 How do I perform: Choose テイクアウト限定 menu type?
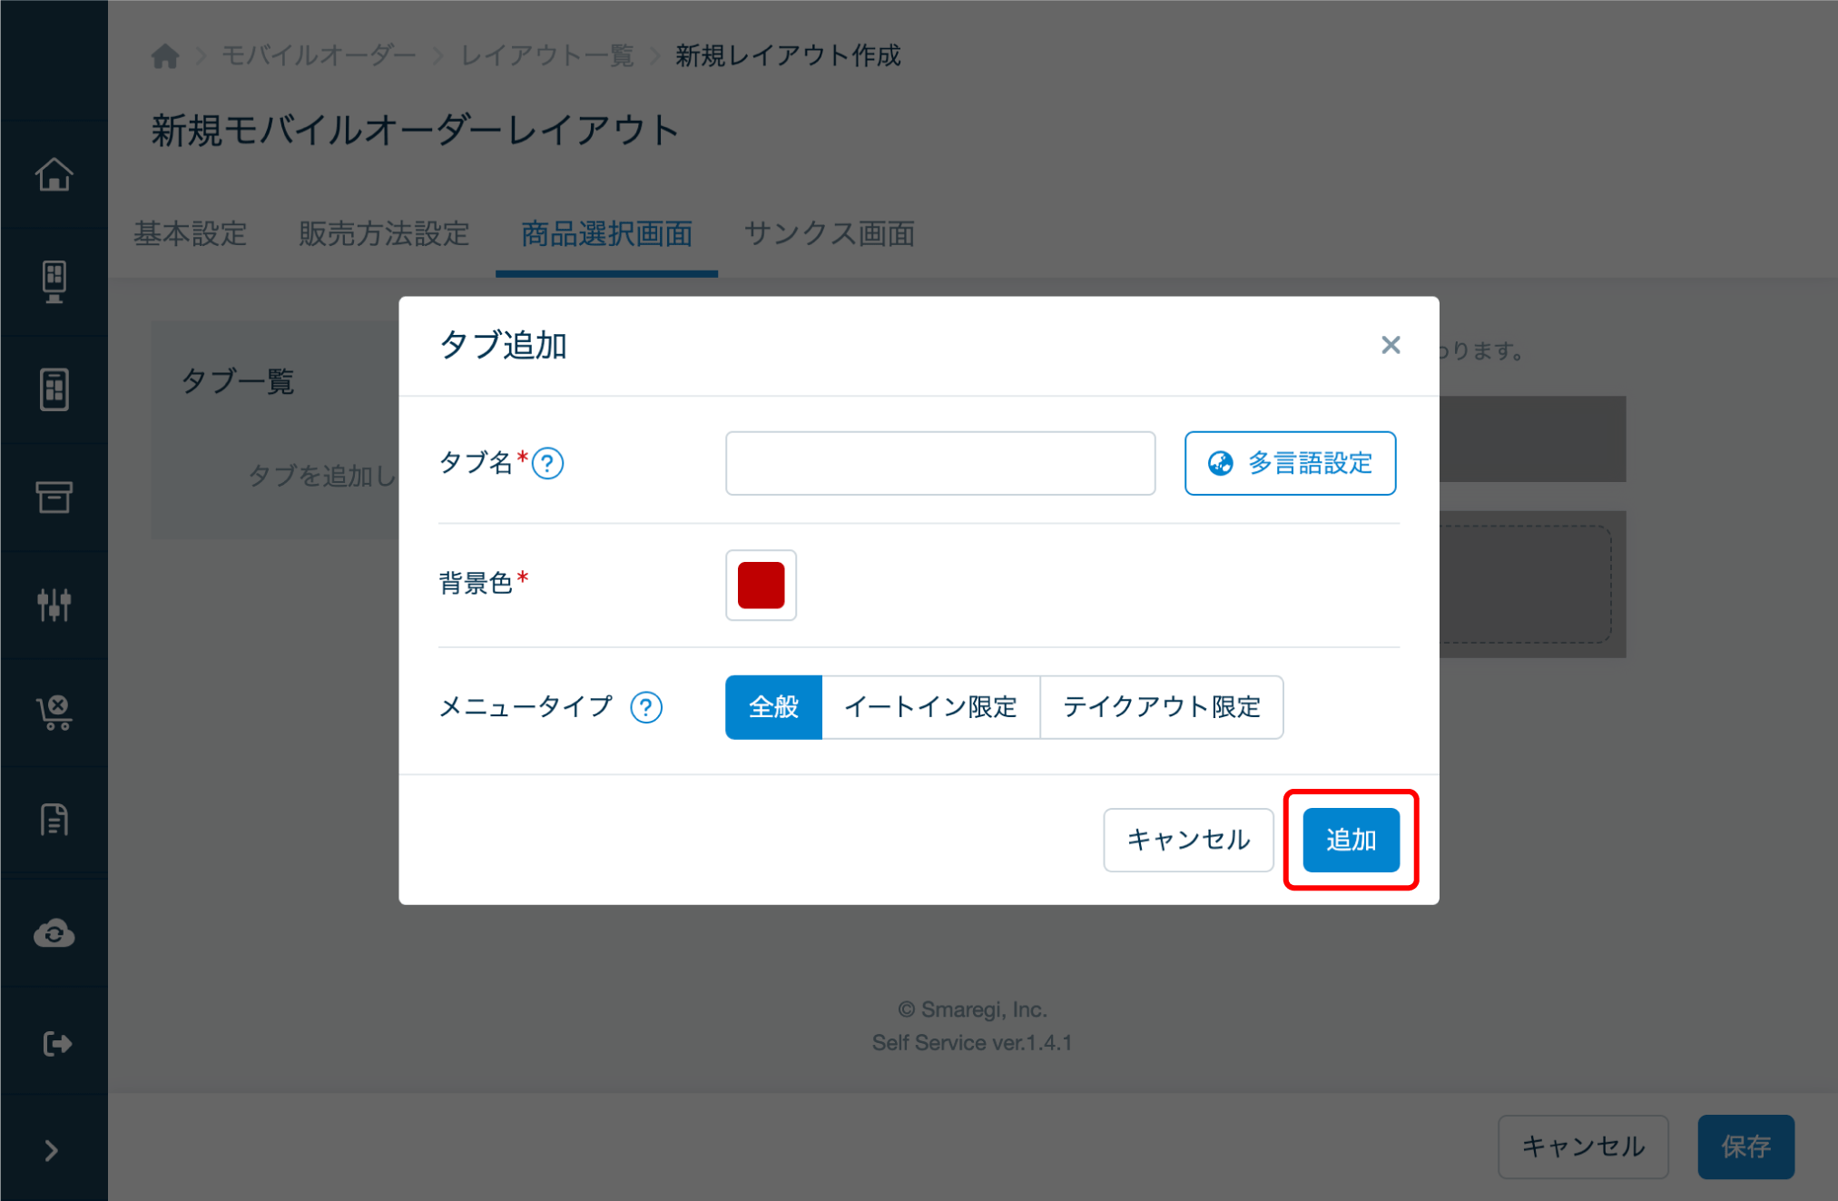coord(1162,707)
